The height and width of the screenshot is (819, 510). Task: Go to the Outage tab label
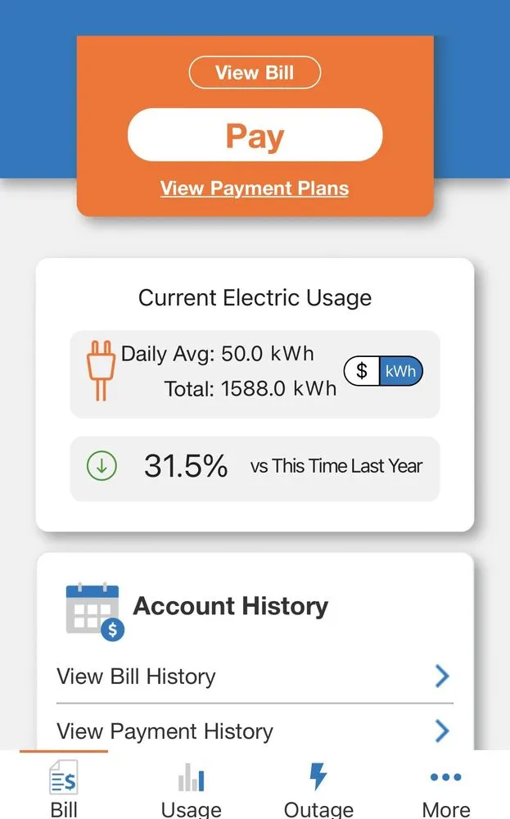[x=318, y=809]
